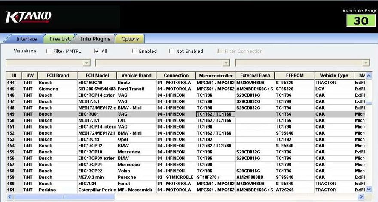
Task: Sort by ECU Brand column header
Action: (x=58, y=76)
